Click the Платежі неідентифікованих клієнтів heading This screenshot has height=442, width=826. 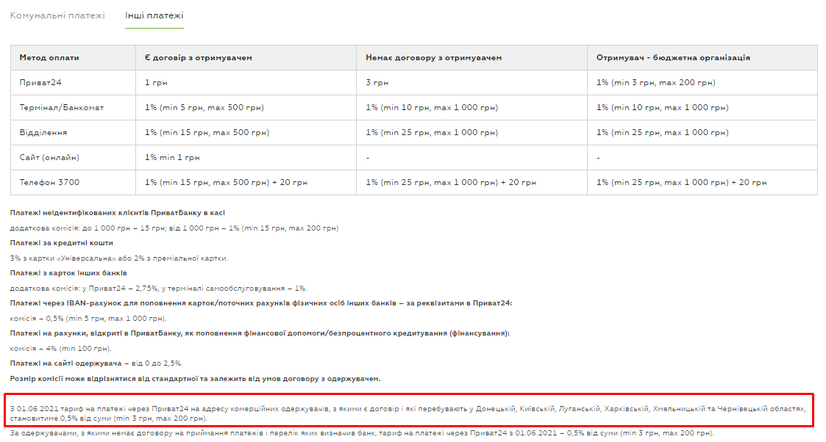(x=118, y=212)
